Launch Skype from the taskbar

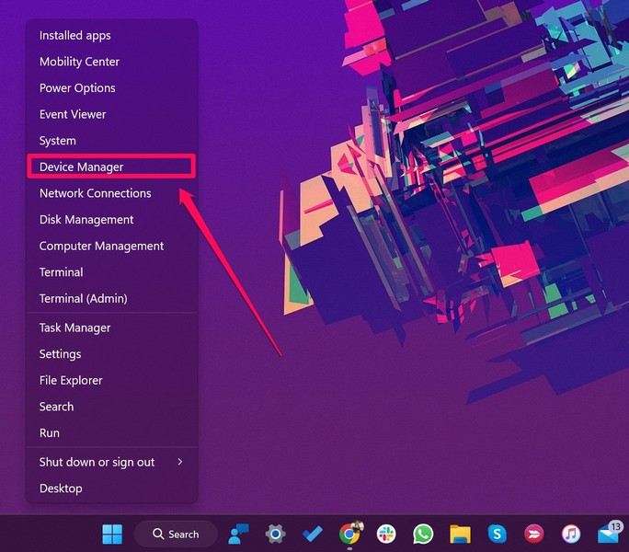pyautogui.click(x=497, y=534)
